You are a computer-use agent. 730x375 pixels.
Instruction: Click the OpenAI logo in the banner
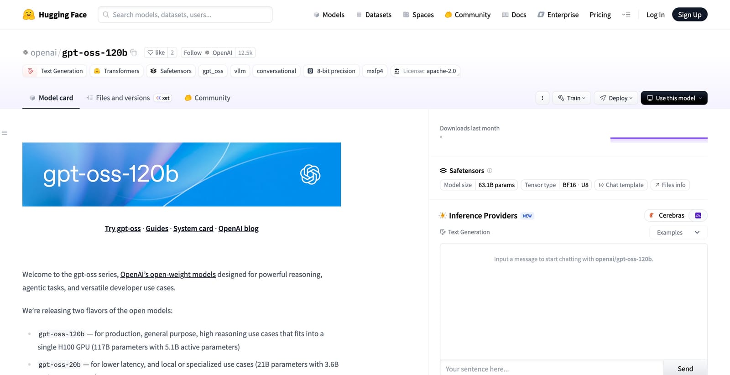(x=310, y=174)
